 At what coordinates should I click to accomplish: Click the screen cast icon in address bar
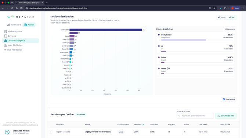click(x=210, y=8)
